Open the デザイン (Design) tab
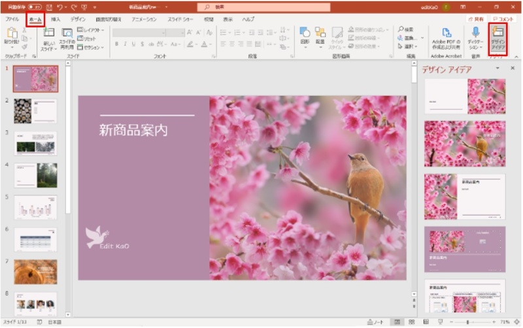The height and width of the screenshot is (328, 523). click(x=78, y=20)
